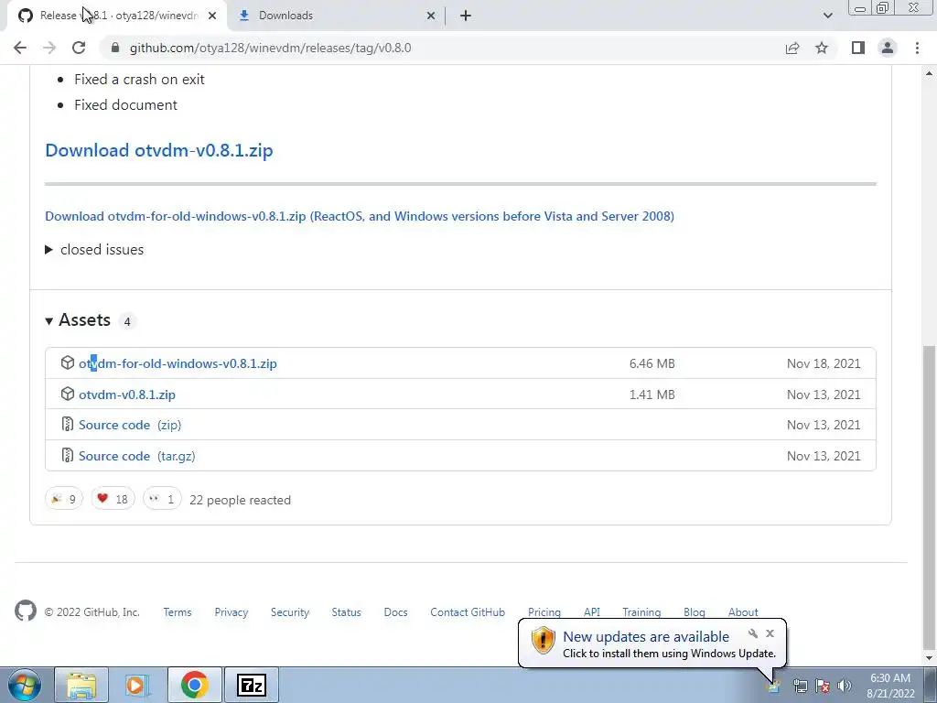The width and height of the screenshot is (937, 703).
Task: Expand the closed issues section
Action: [x=94, y=249]
